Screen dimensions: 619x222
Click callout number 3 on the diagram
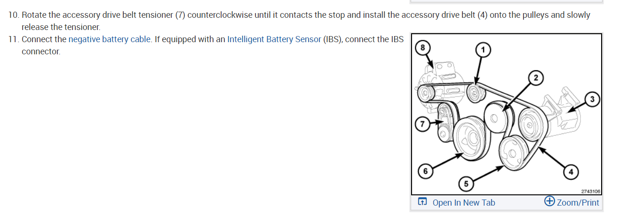click(x=592, y=99)
